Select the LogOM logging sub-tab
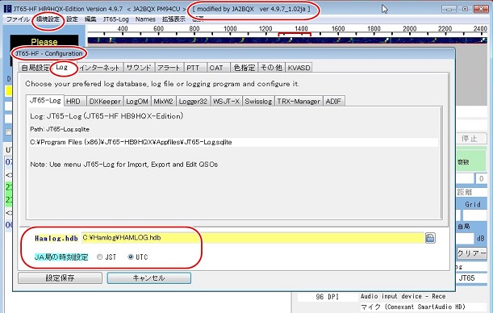 tap(137, 102)
